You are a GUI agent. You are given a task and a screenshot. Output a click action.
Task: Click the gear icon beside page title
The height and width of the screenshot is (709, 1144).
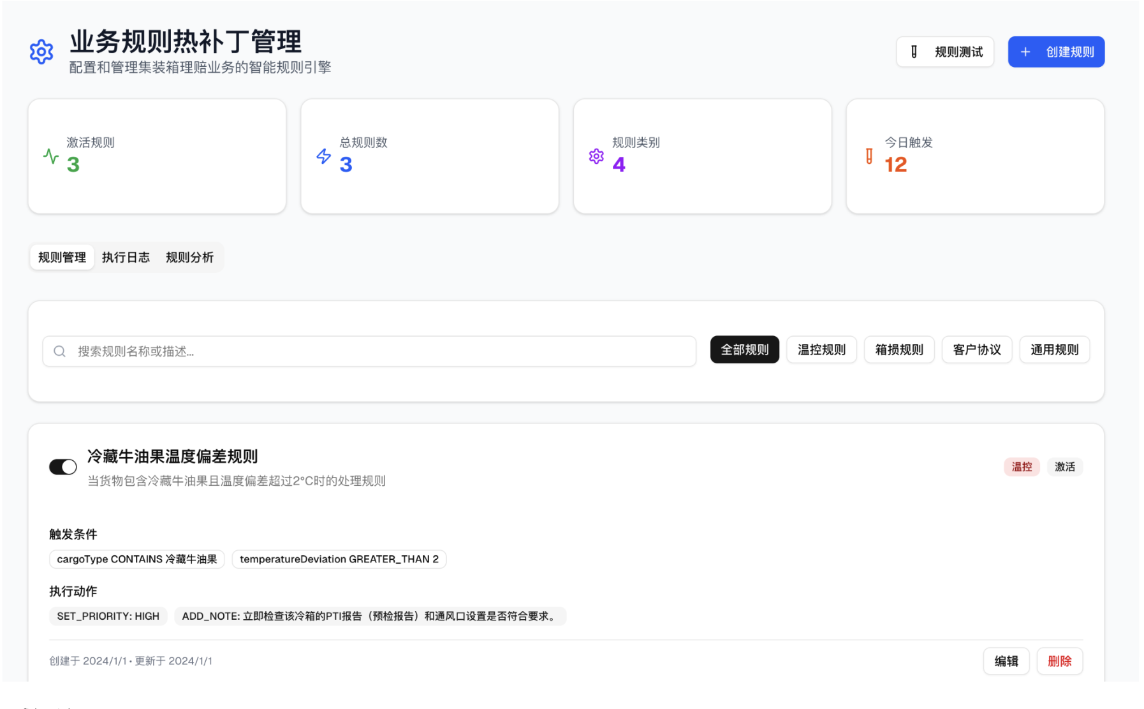(x=41, y=52)
